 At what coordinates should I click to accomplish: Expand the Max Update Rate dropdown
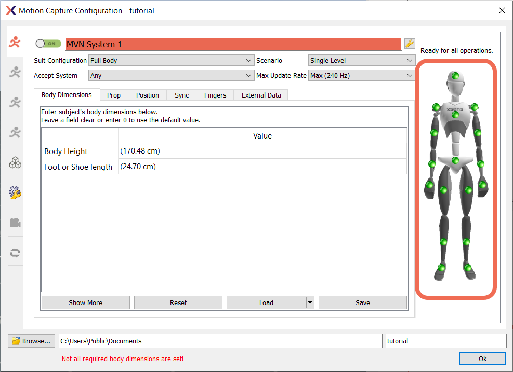coord(361,75)
